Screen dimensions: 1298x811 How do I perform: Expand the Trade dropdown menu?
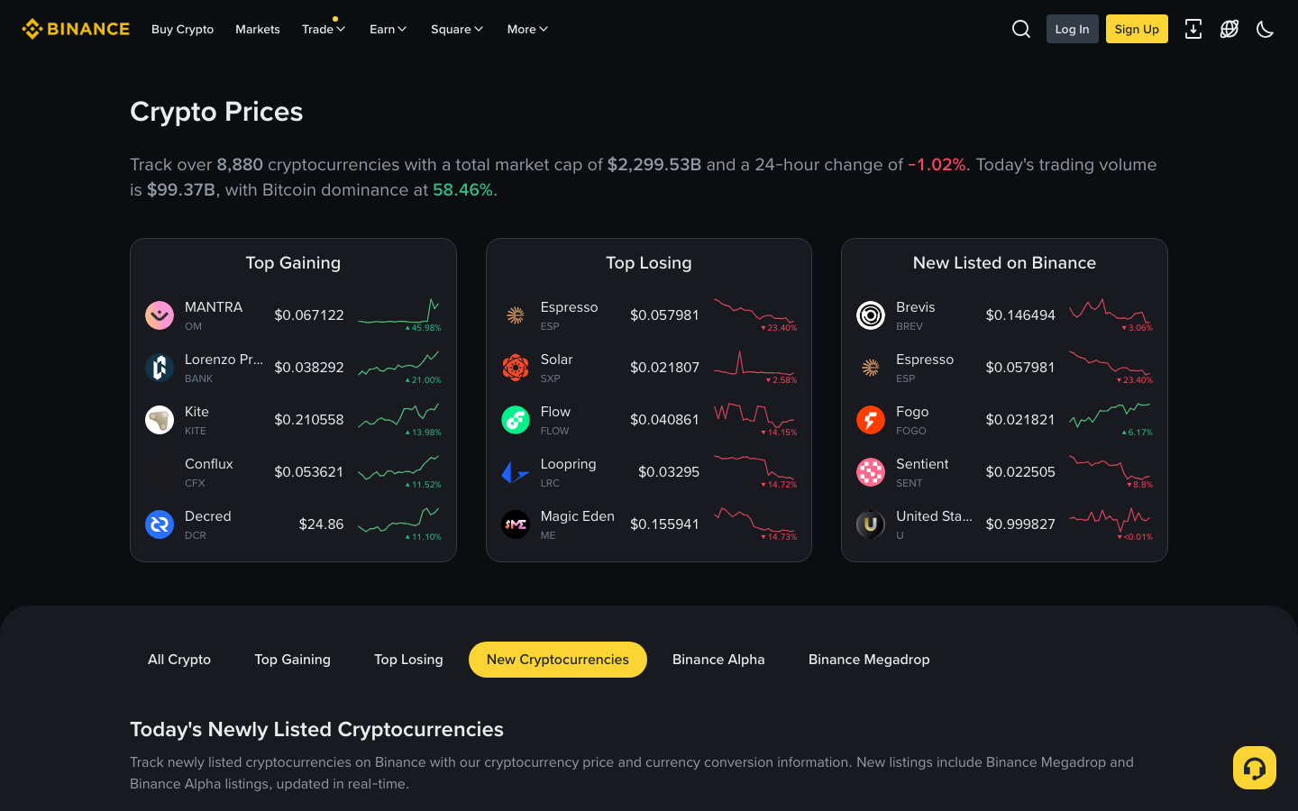tap(323, 29)
